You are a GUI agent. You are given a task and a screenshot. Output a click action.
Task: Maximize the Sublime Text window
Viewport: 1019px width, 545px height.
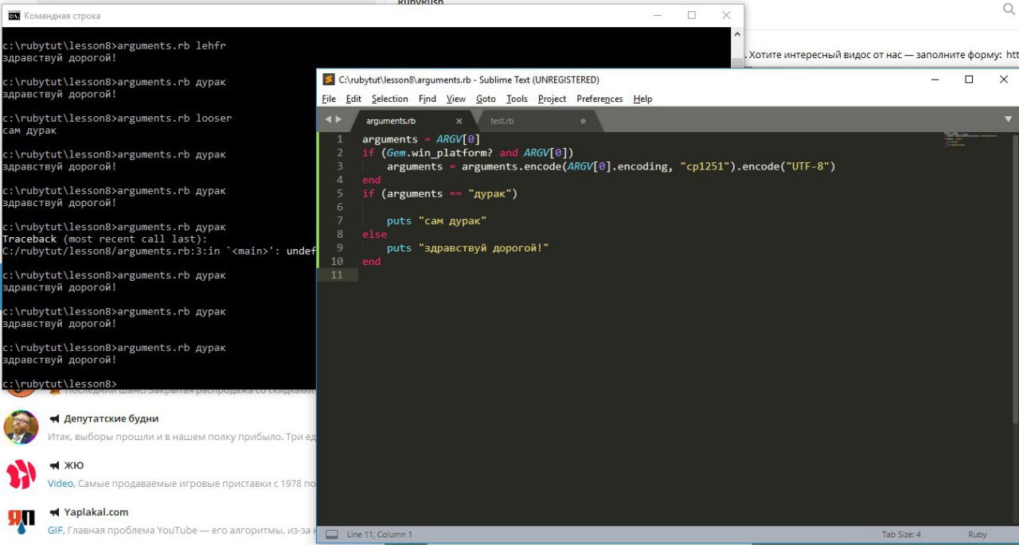[969, 80]
